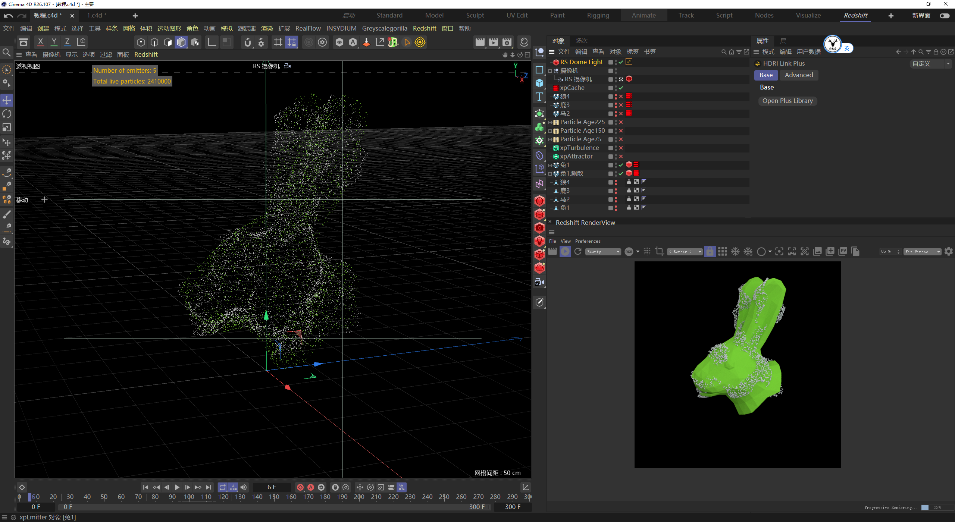Click frame 150 on the timeline ruler
955x522 pixels.
[x=274, y=497]
